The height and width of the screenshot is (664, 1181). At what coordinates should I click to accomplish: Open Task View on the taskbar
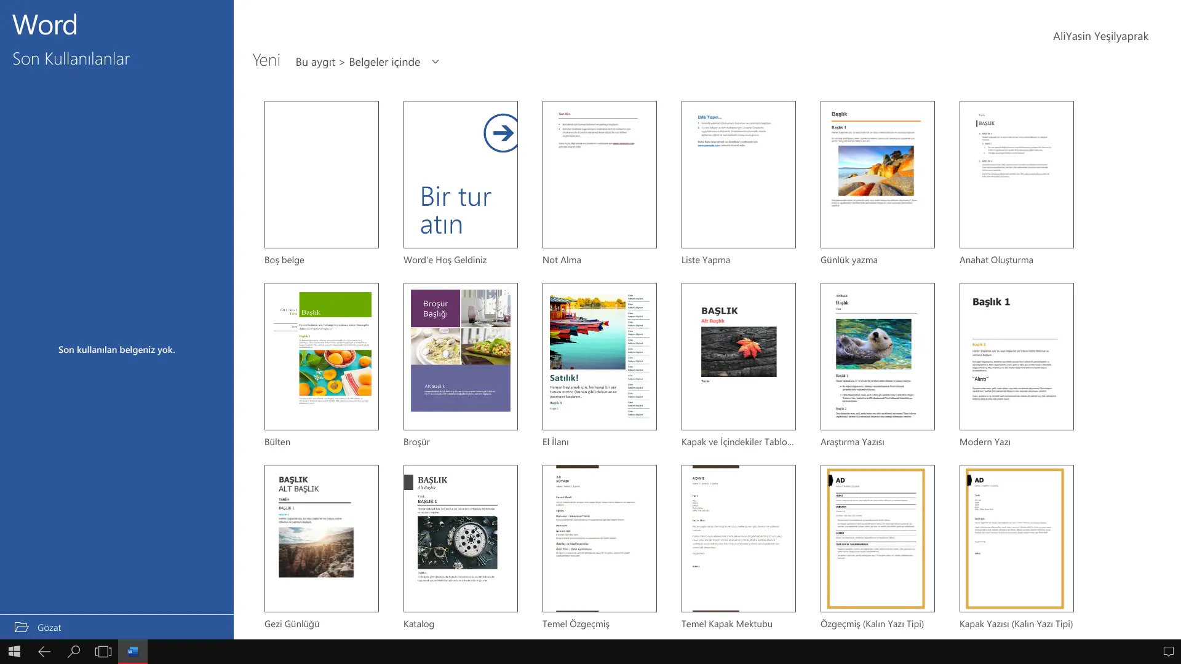point(103,651)
